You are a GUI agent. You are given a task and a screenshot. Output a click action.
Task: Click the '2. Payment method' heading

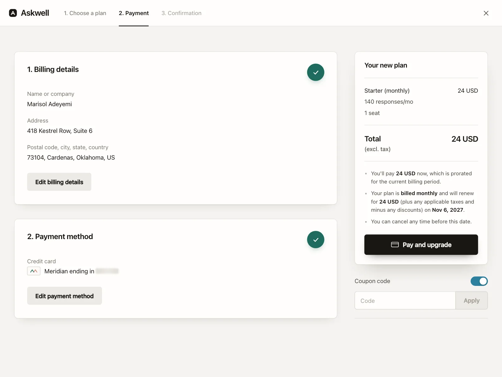pos(60,237)
